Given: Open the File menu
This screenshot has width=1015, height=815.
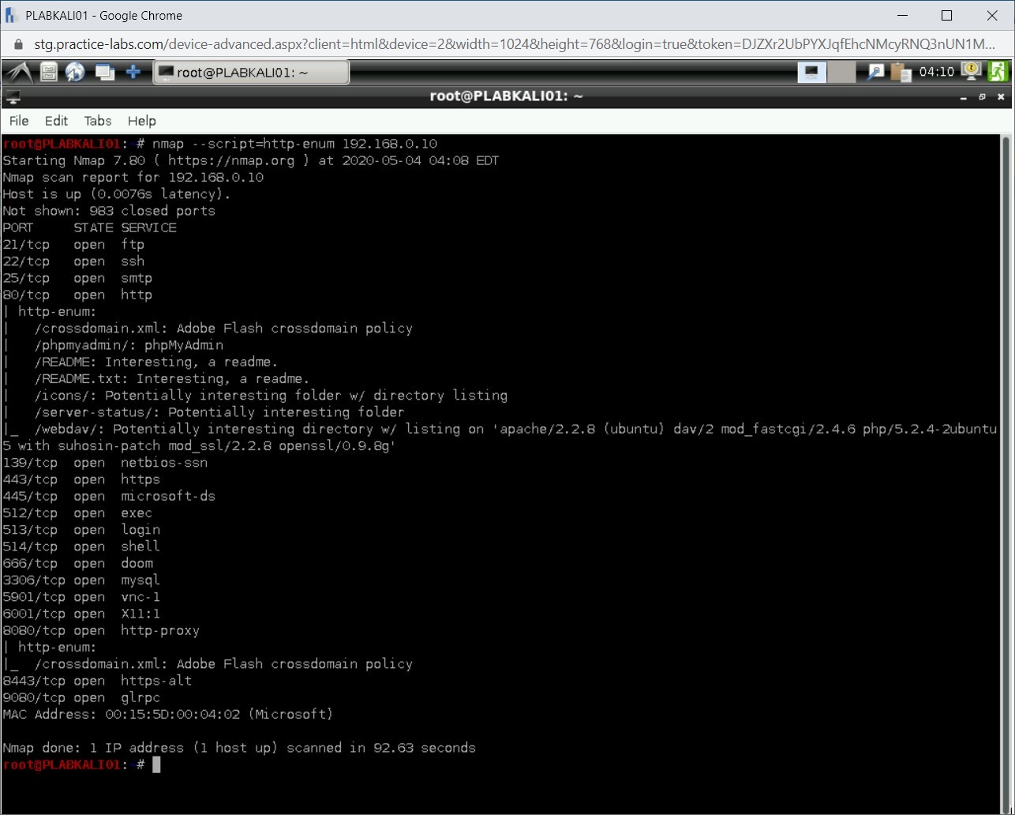Looking at the screenshot, I should 19,121.
